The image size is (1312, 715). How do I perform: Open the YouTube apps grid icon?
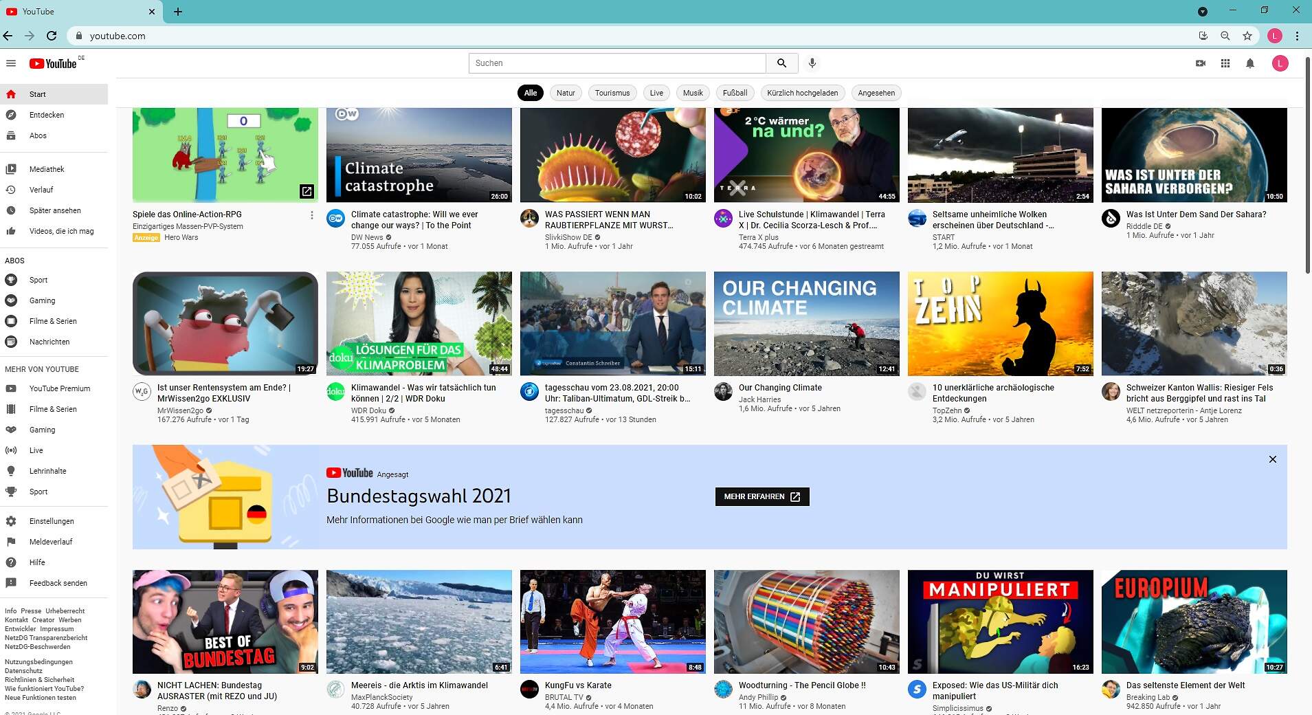[x=1225, y=63]
